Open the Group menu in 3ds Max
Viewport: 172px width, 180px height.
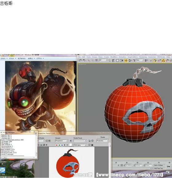[94, 57]
